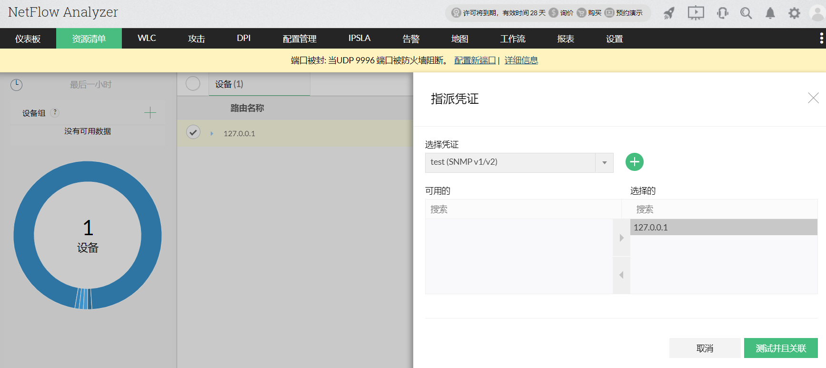Screen dimensions: 826x368
Task: Open the 配置管理 tab
Action: 299,39
